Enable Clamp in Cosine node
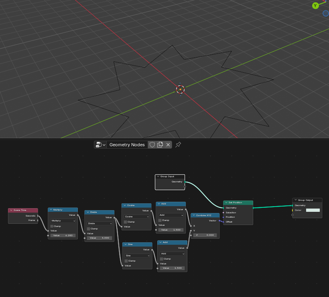329x297 pixels. (x=125, y=222)
